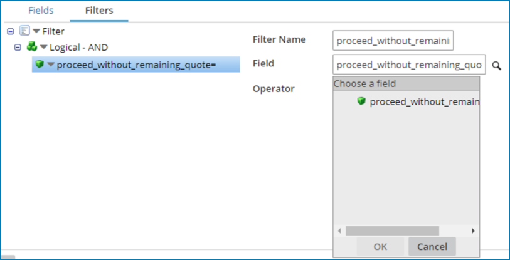This screenshot has width=510, height=260.
Task: Click the magnifier search icon beside Field
Action: [x=496, y=66]
